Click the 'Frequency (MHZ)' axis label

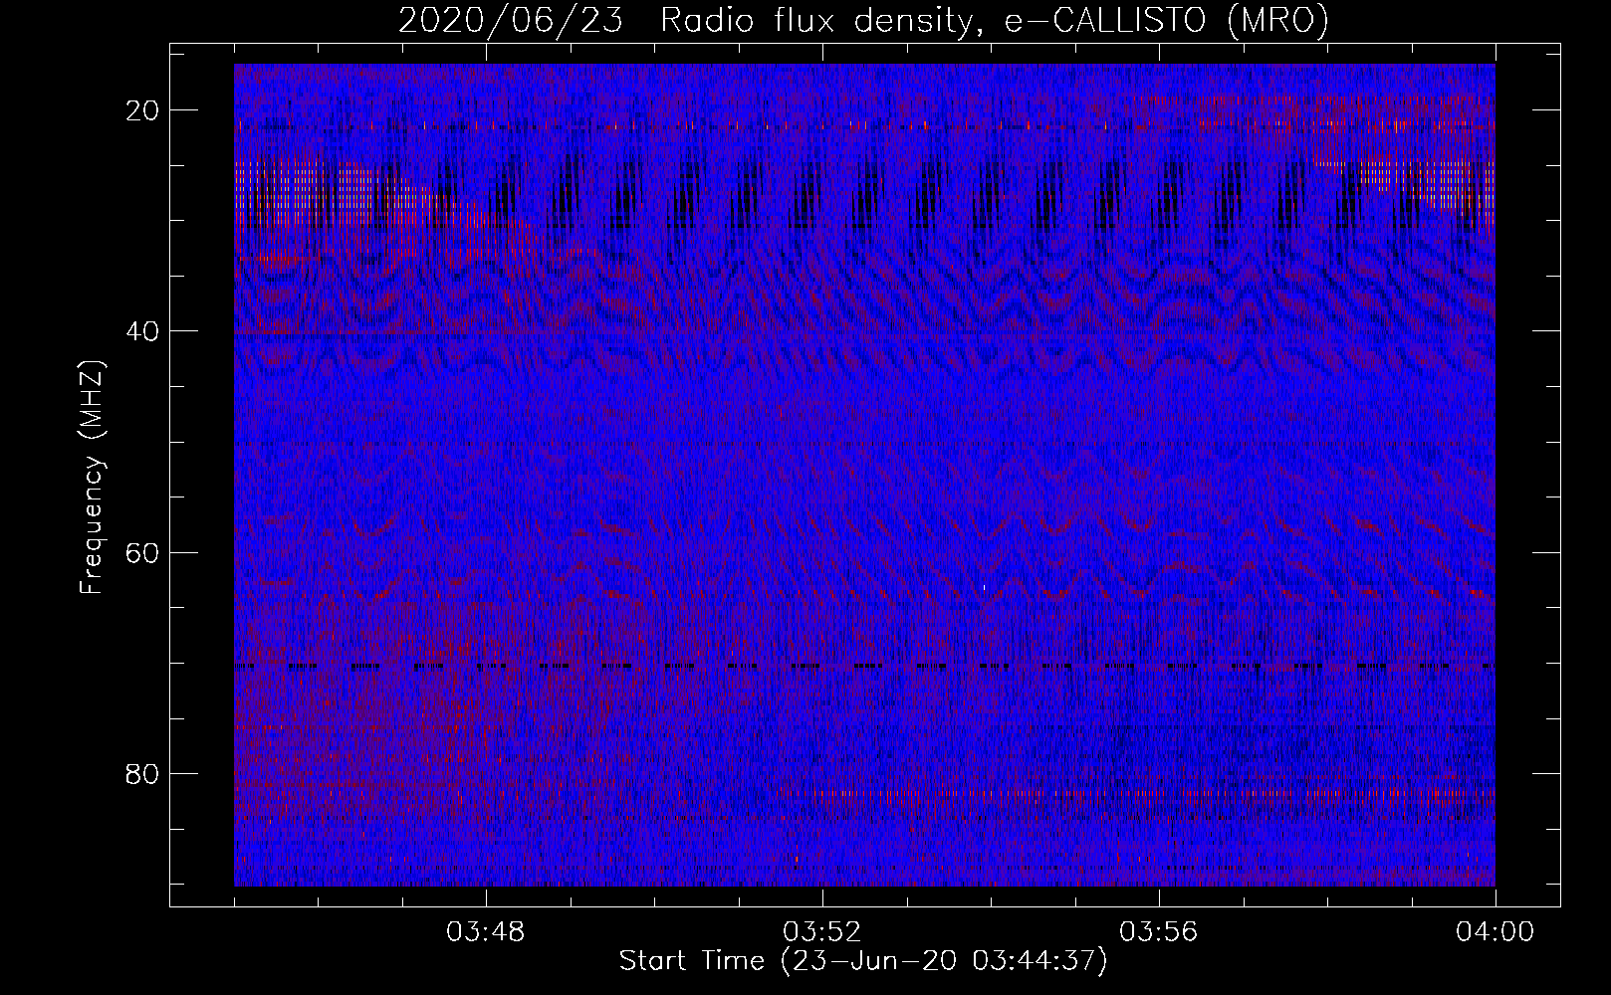(x=92, y=479)
